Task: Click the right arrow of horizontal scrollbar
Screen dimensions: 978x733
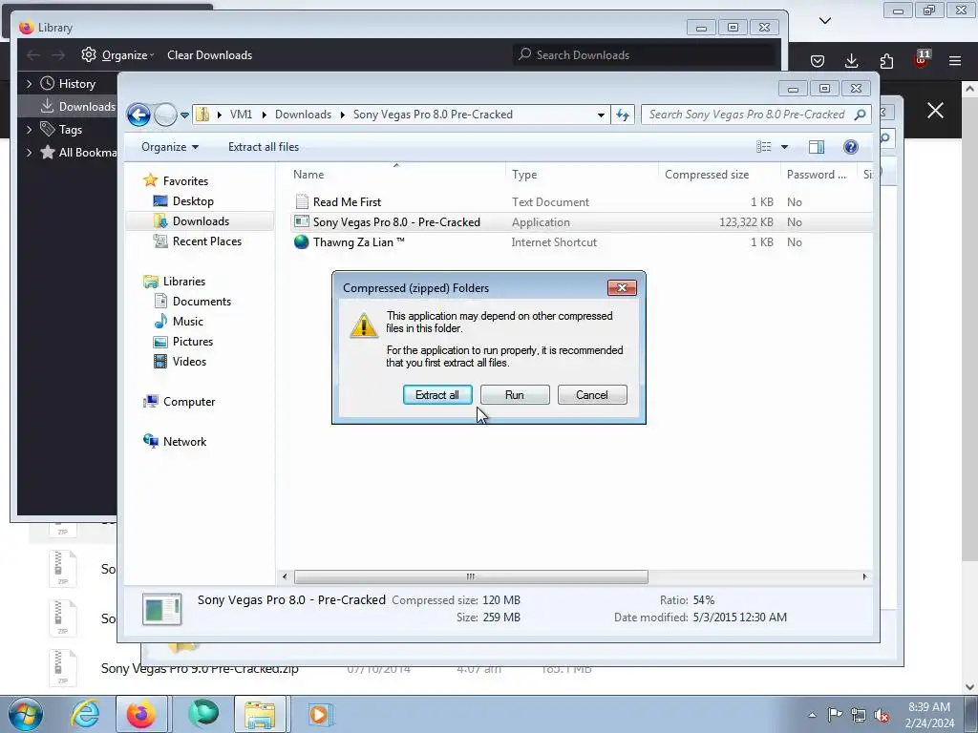Action: click(864, 576)
